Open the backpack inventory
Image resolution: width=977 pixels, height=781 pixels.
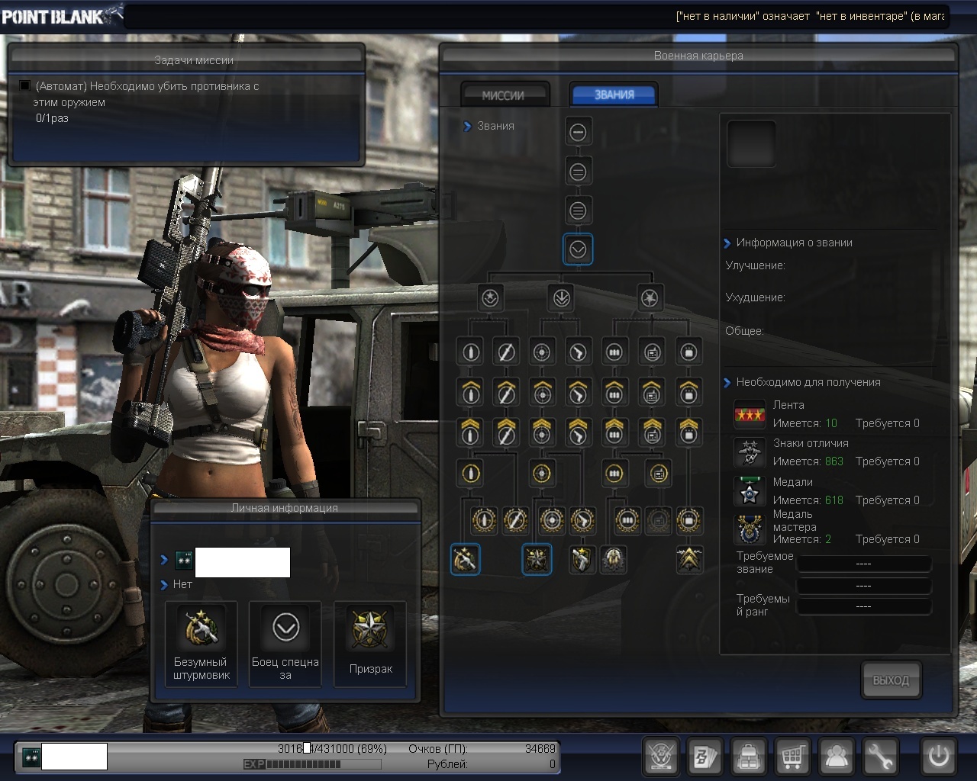click(x=750, y=757)
